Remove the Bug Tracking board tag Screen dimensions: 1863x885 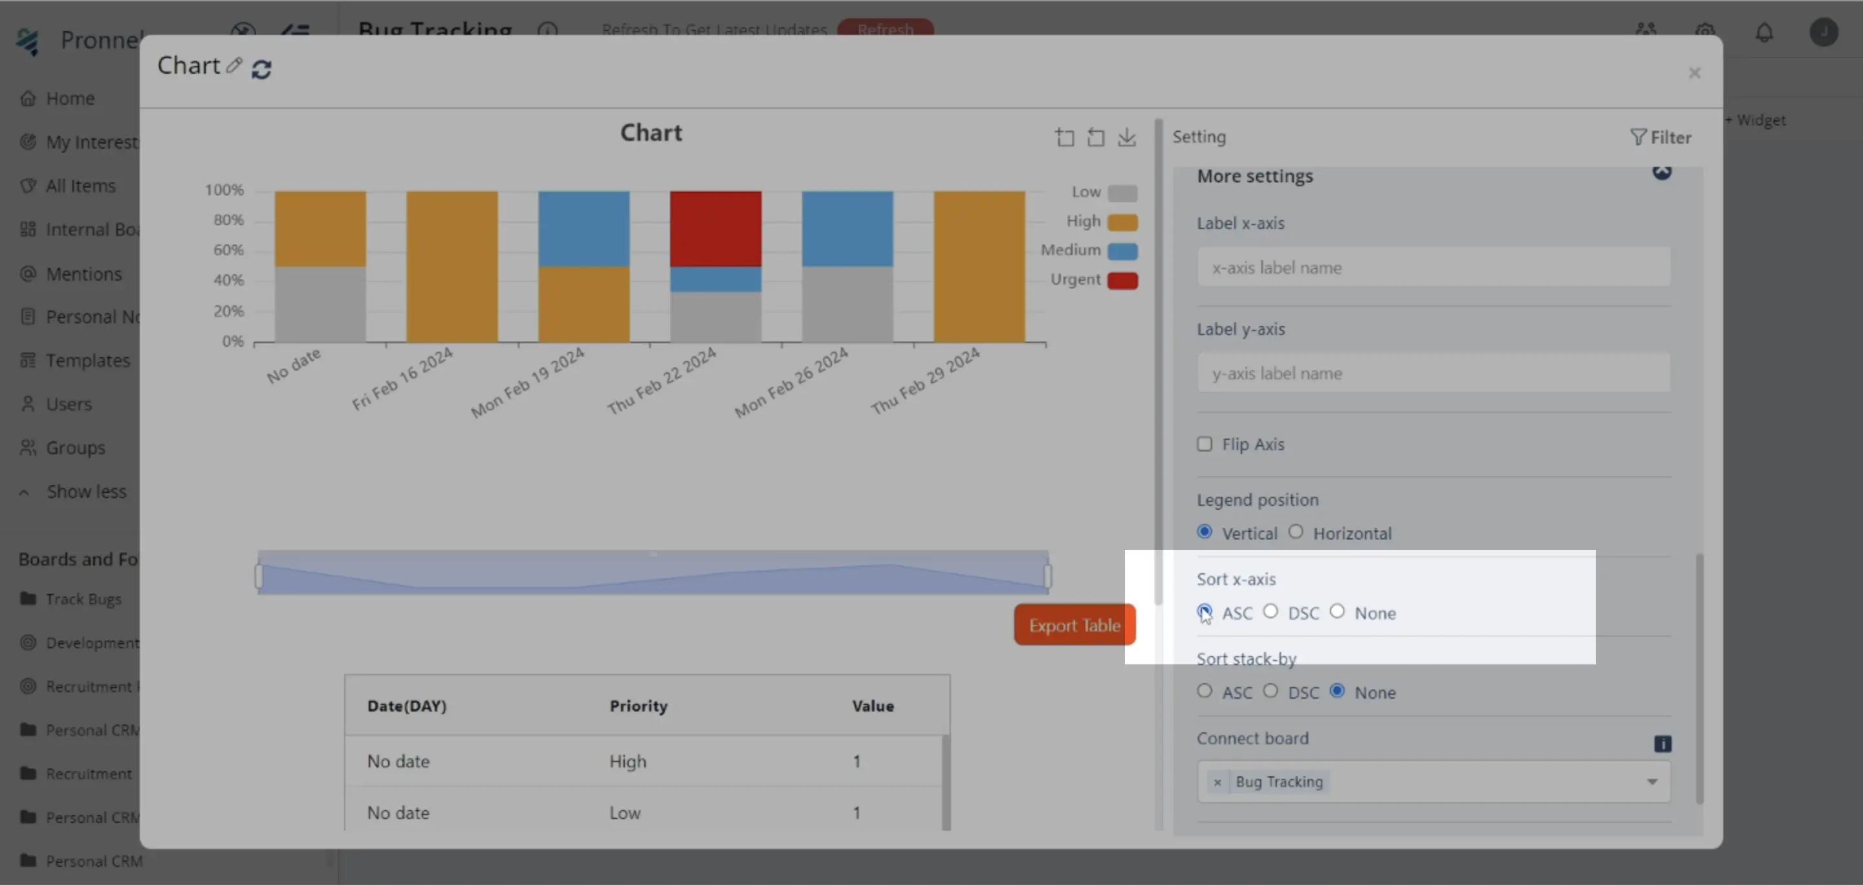click(x=1217, y=782)
